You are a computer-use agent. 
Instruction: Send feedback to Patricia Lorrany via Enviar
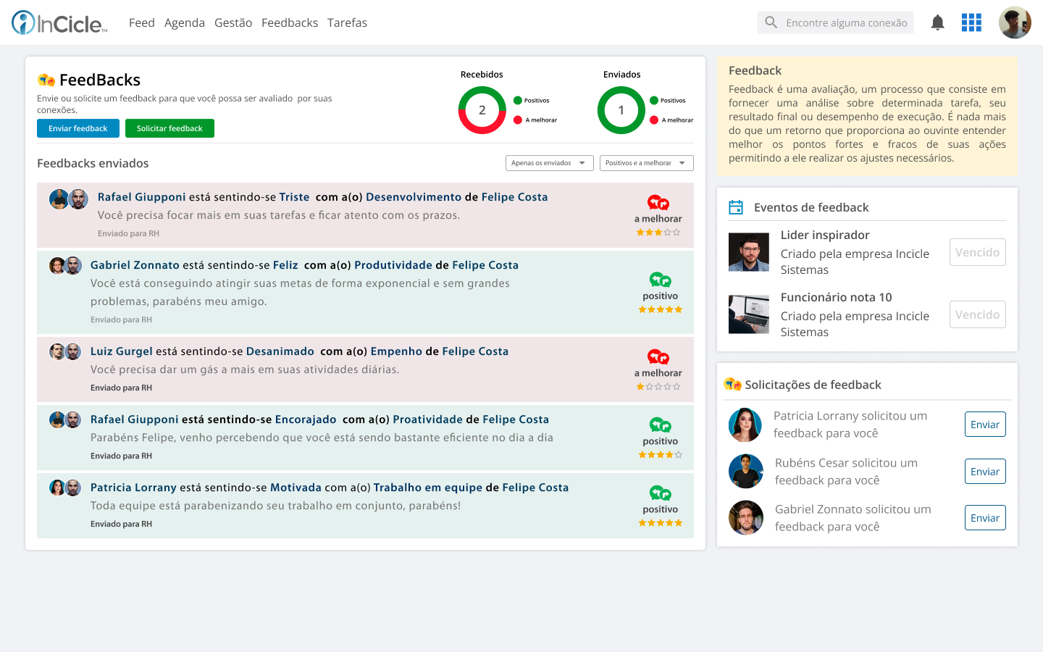(985, 425)
